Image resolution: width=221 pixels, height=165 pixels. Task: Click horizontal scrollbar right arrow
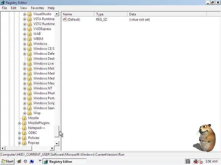[x=52, y=148]
